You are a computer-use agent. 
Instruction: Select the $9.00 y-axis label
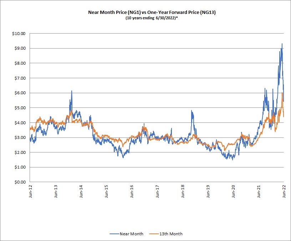tap(20, 48)
